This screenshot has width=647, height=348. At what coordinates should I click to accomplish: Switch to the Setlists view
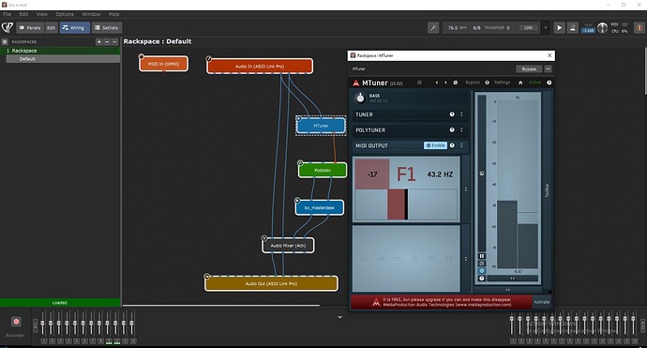[107, 27]
